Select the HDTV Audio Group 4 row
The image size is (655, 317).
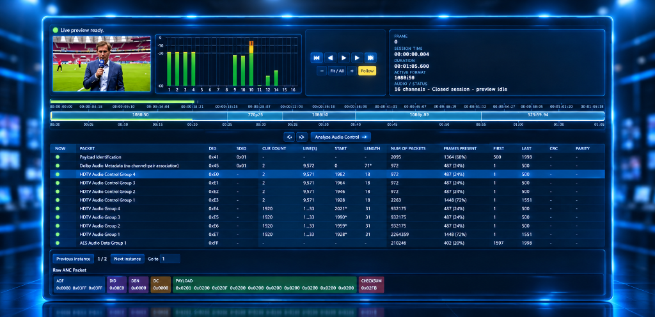(x=327, y=208)
